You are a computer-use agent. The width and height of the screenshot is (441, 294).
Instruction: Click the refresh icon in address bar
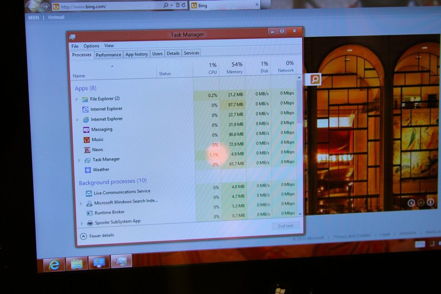183,5
